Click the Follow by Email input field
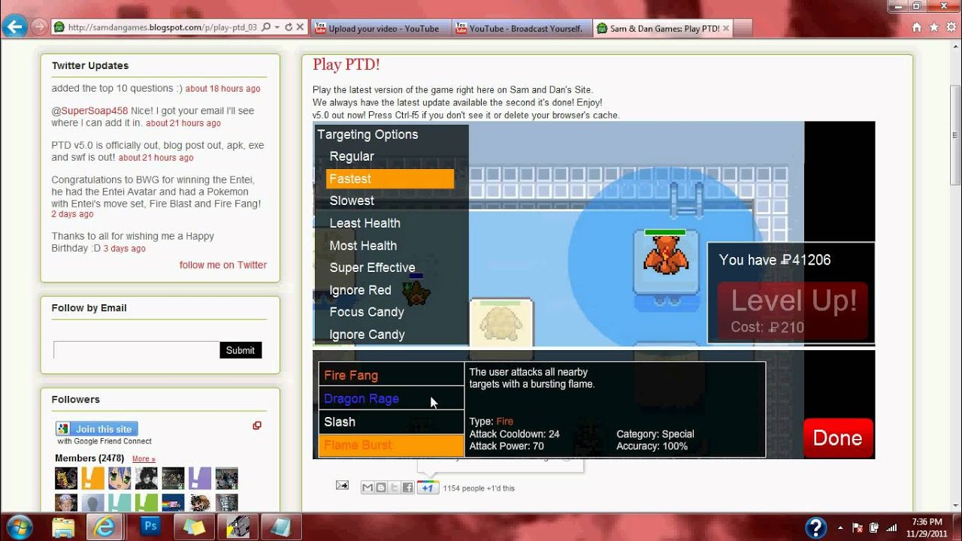Screen dimensions: 962x541 (136, 350)
